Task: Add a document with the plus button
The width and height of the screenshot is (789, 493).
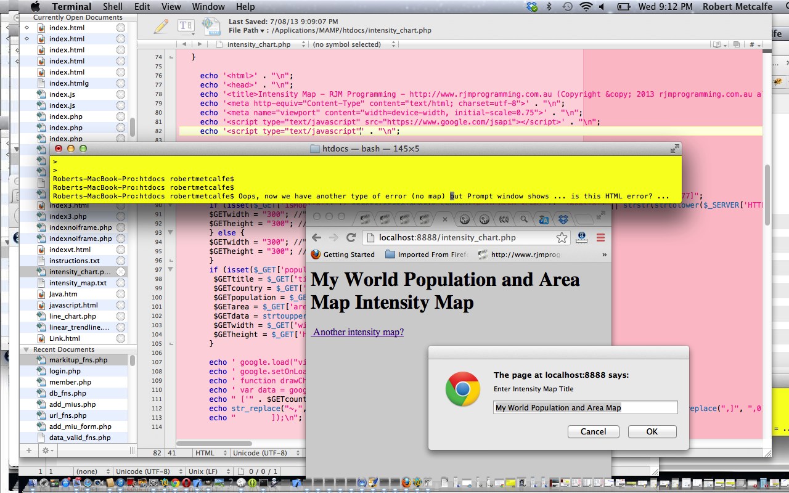Action: coord(28,450)
